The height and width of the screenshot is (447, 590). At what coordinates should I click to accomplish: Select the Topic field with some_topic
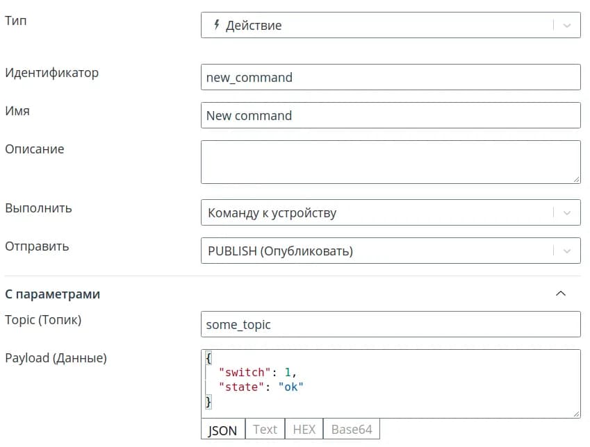tap(390, 324)
